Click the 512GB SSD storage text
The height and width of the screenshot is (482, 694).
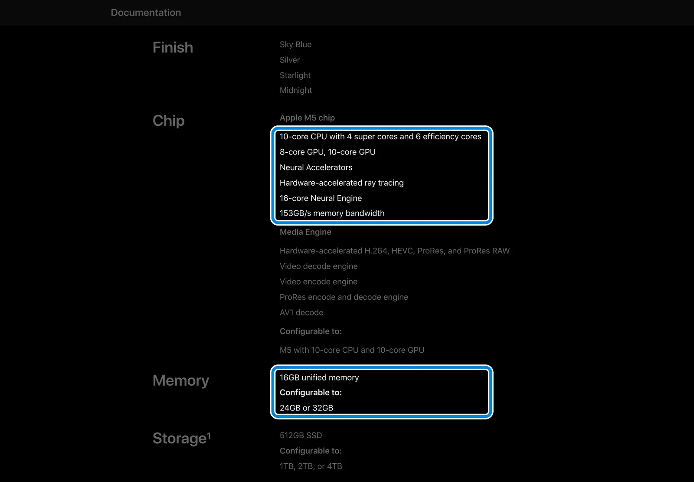[x=301, y=435]
